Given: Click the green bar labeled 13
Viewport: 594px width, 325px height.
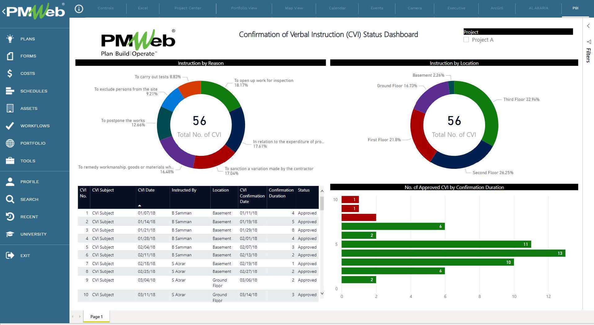Looking at the screenshot, I should [x=453, y=253].
